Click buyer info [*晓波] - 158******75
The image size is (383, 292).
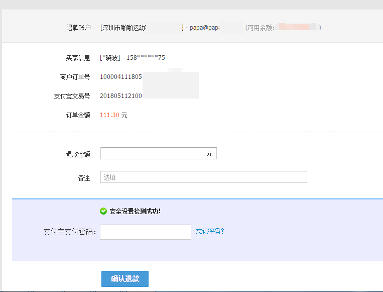point(133,58)
